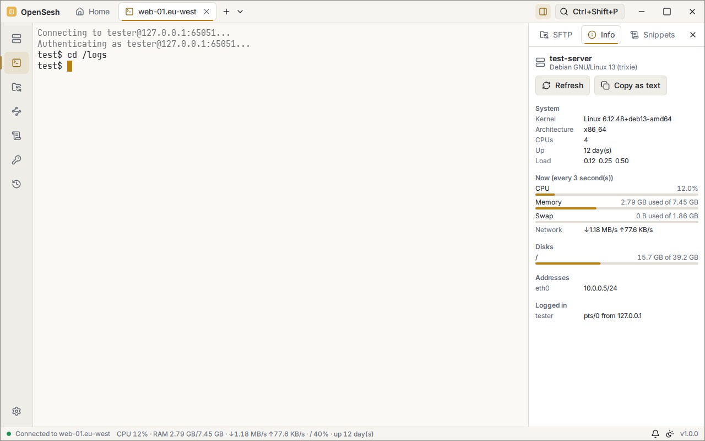Screen dimensions: 705x441
Task: Select the web-01.eu-west session tab
Action: [x=167, y=12]
